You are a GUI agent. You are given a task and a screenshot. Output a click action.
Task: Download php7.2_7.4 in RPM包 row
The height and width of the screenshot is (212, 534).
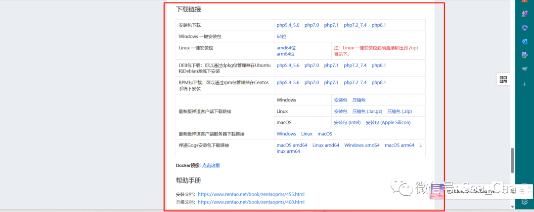pyautogui.click(x=355, y=82)
